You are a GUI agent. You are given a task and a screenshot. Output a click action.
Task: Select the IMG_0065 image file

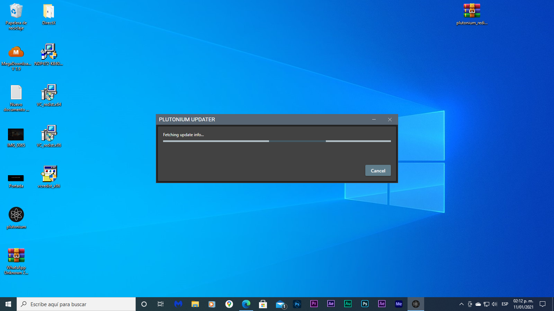pos(16,138)
